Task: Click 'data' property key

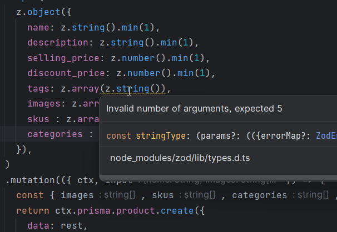Action: coord(38,226)
